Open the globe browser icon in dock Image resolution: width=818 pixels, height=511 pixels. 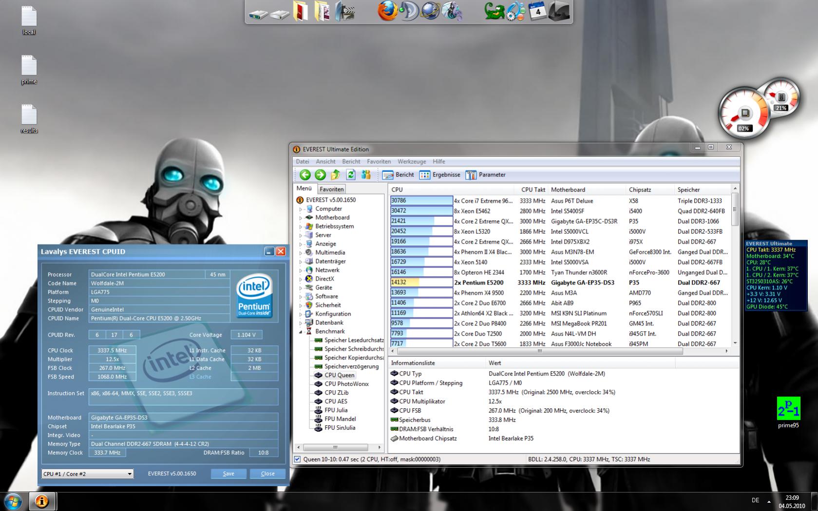click(430, 11)
